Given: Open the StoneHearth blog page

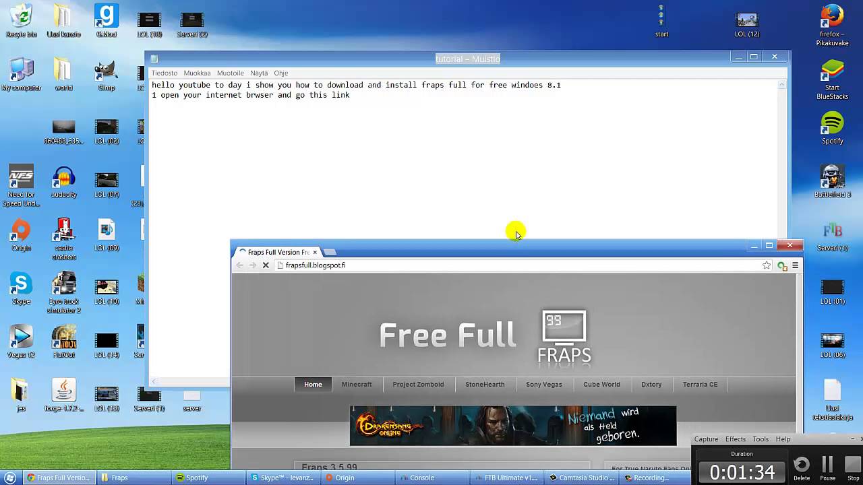Looking at the screenshot, I should (x=485, y=385).
